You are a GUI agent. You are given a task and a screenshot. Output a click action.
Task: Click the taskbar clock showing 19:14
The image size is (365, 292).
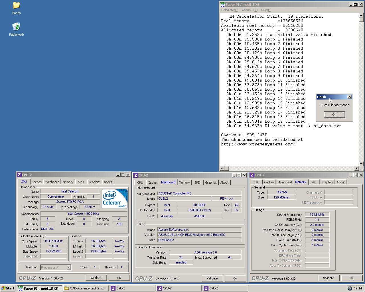358,288
